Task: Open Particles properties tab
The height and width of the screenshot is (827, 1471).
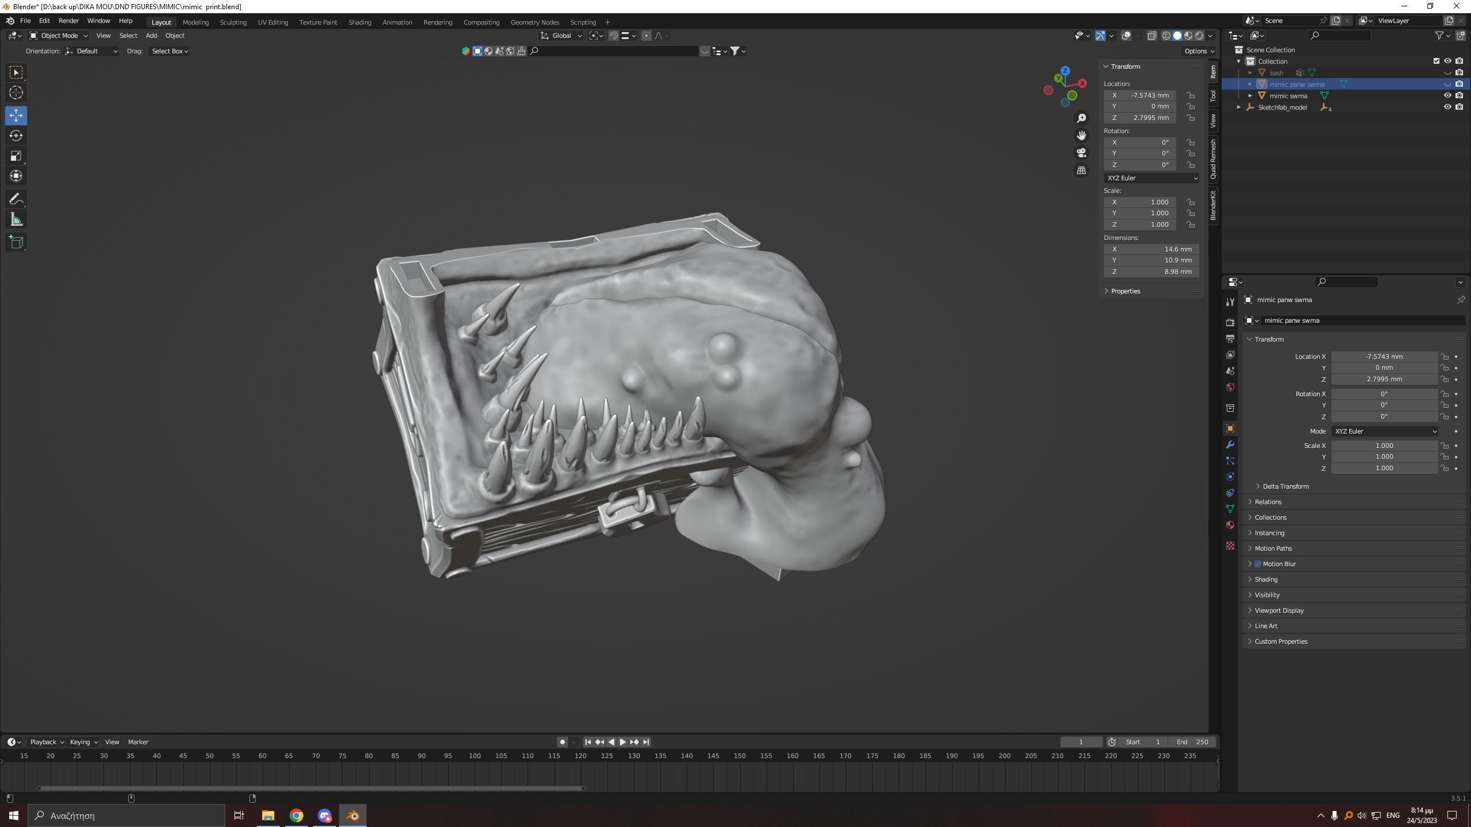Action: click(x=1230, y=461)
